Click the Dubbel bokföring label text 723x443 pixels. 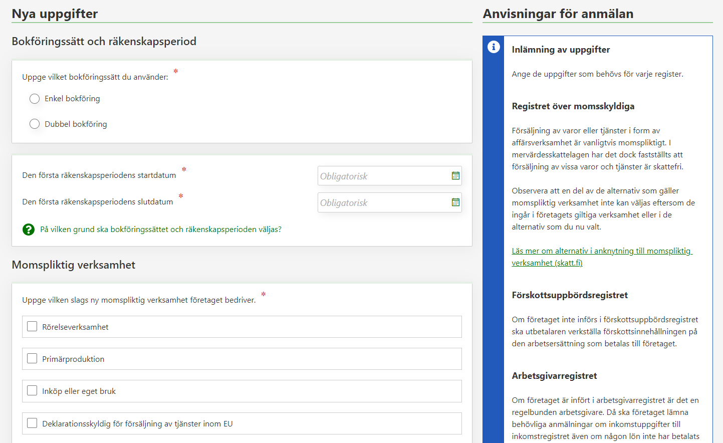(x=76, y=124)
